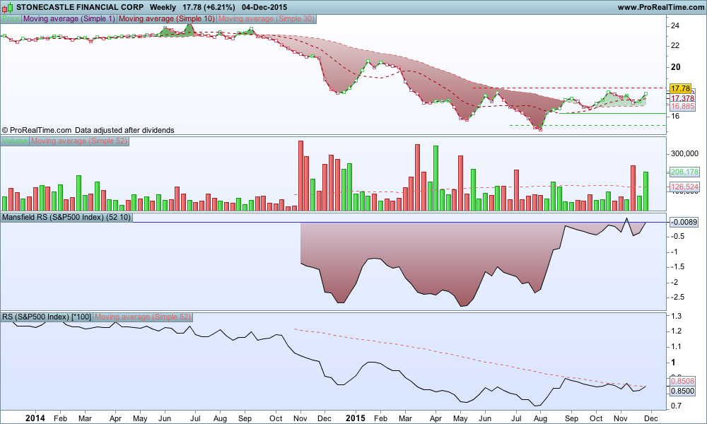This screenshot has height=424, width=707.
Task: Click the 208,178 volume value tag
Action: click(x=684, y=172)
